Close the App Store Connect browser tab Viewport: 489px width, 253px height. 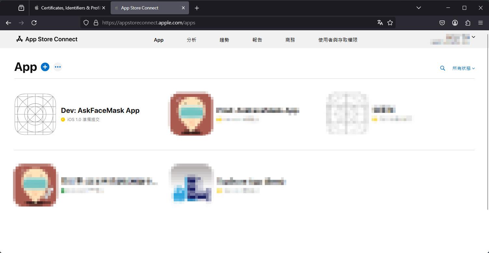pos(183,8)
